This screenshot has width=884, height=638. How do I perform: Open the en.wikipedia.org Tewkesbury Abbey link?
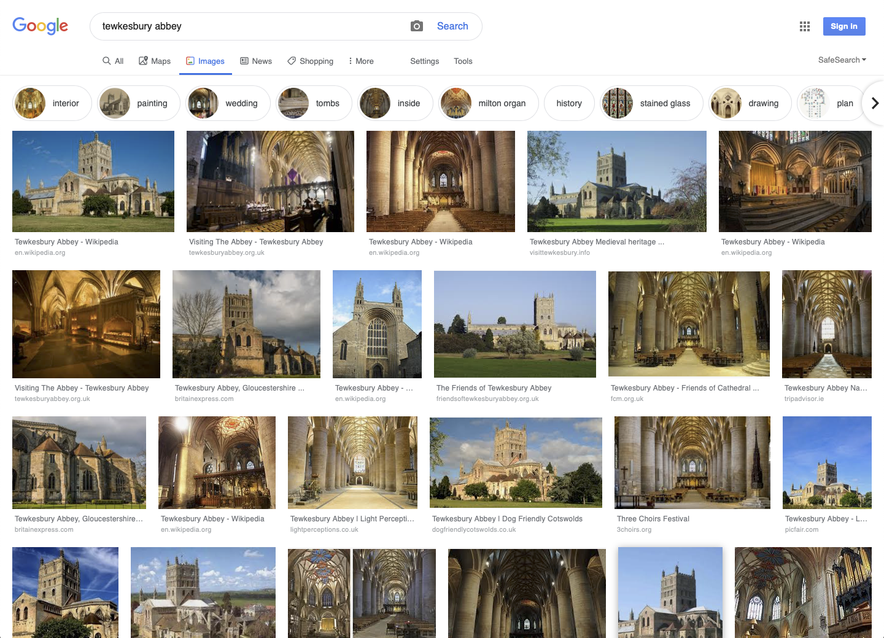coord(66,241)
